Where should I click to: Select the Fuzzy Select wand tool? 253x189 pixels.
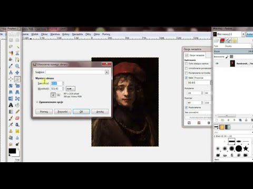(x=17, y=47)
